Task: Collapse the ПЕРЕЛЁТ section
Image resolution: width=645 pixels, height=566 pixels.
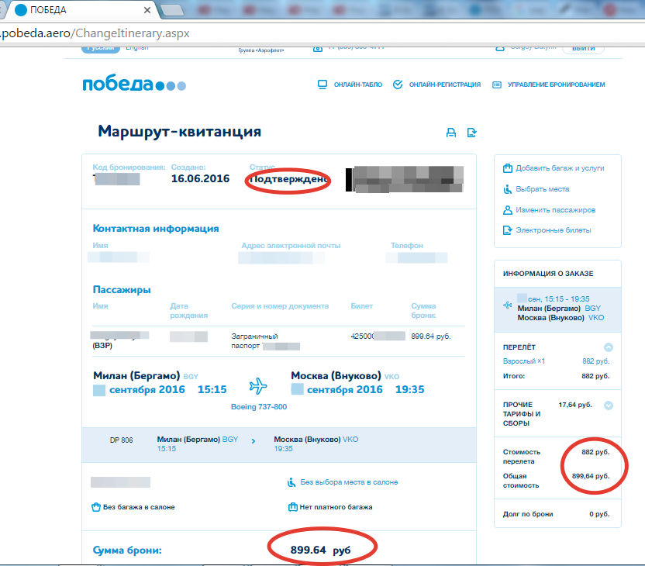Action: pos(609,348)
